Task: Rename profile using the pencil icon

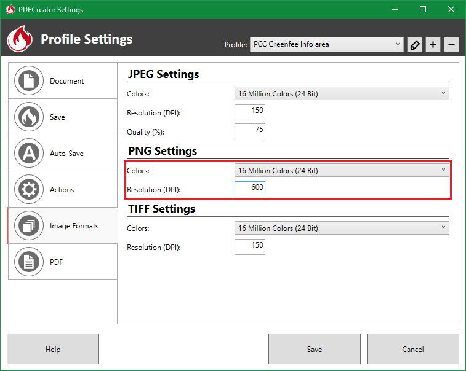Action: coord(414,45)
